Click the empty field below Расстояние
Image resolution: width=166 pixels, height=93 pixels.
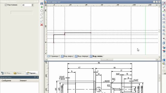tap(22, 13)
